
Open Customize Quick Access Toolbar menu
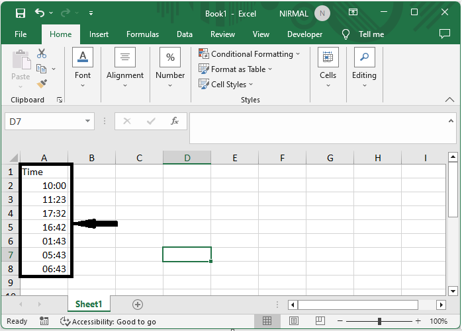click(91, 13)
